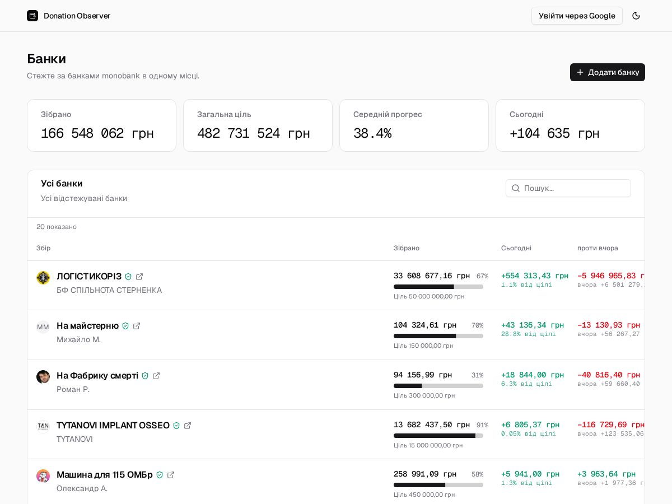Open the На майстерню fundraiser title

tap(87, 325)
